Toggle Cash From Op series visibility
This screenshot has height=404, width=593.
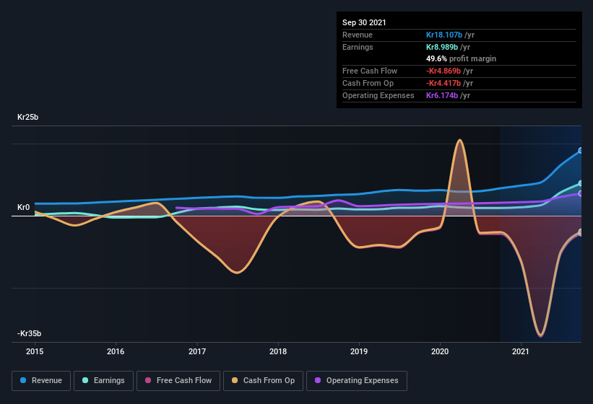pos(263,381)
